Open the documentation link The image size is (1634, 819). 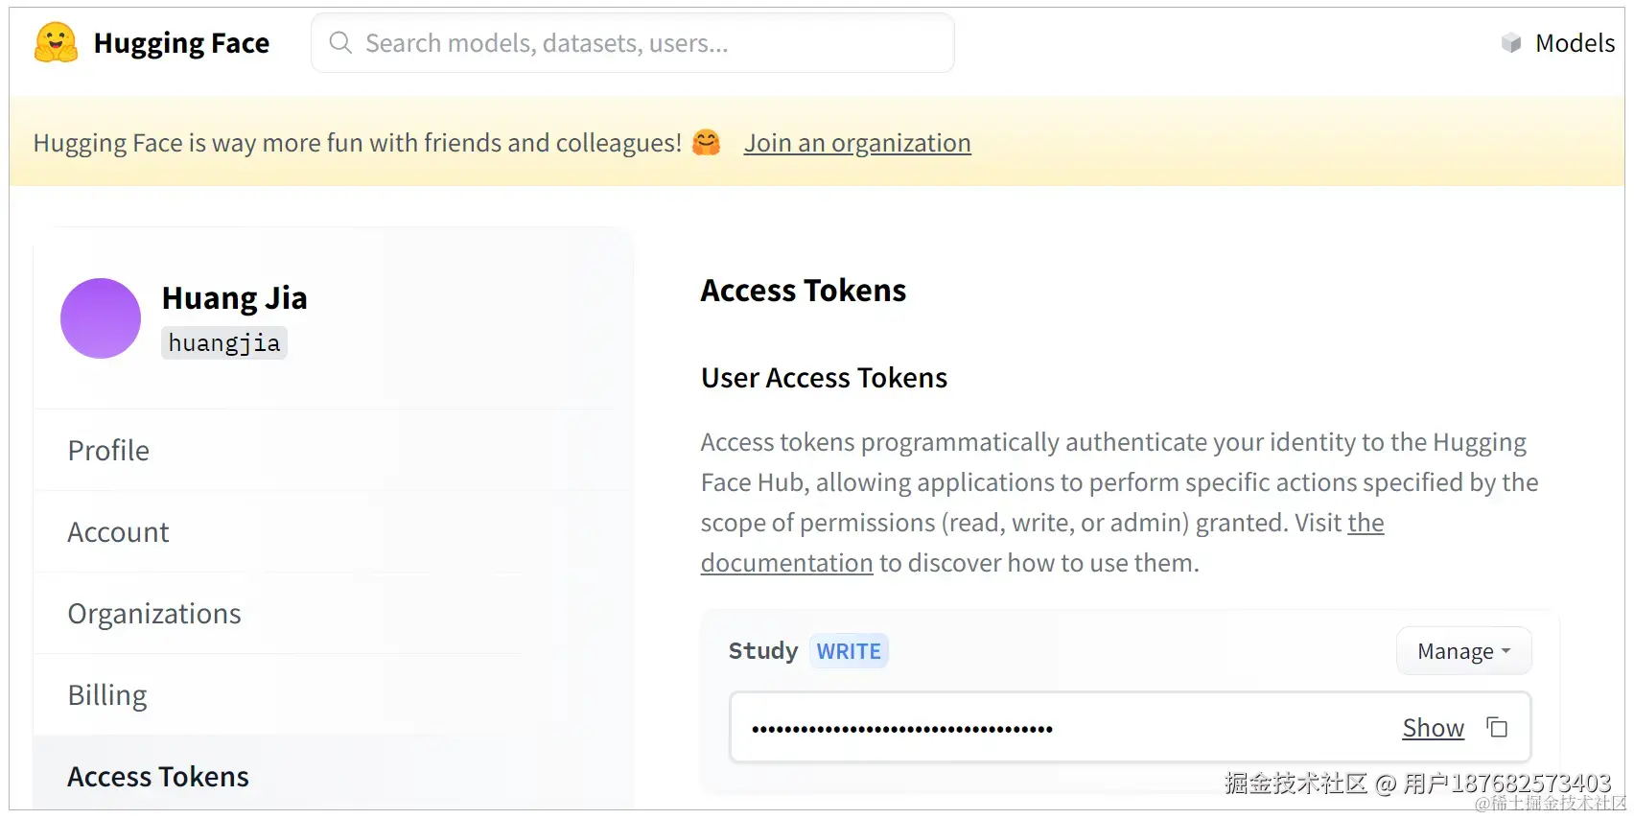pos(786,563)
